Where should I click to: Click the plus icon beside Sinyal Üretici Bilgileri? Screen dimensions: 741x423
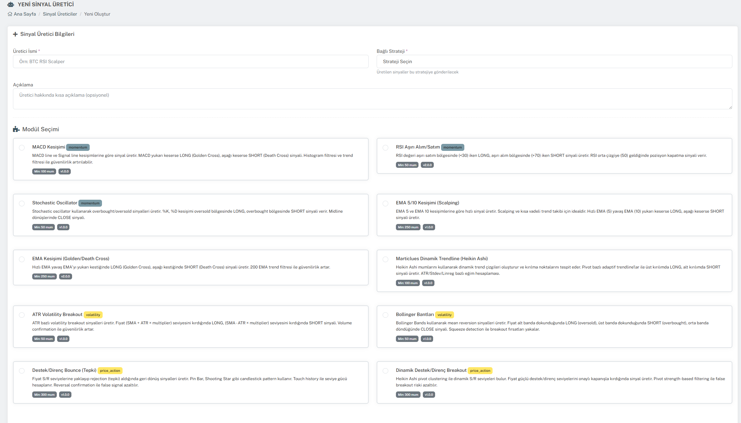point(15,34)
